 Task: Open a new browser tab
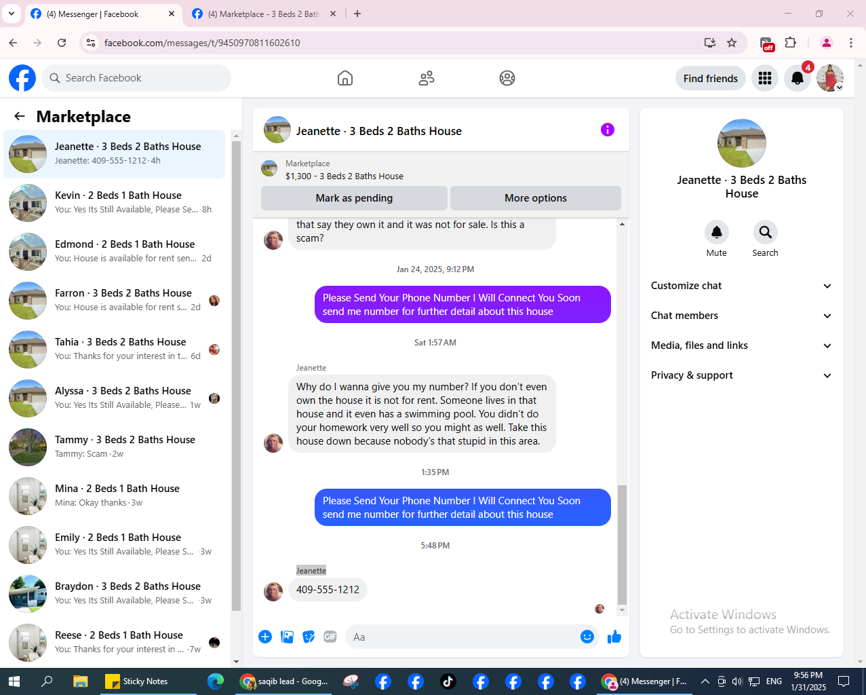[x=357, y=14]
